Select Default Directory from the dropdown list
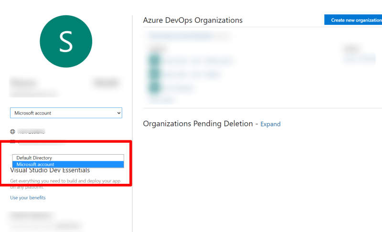 click(68, 158)
